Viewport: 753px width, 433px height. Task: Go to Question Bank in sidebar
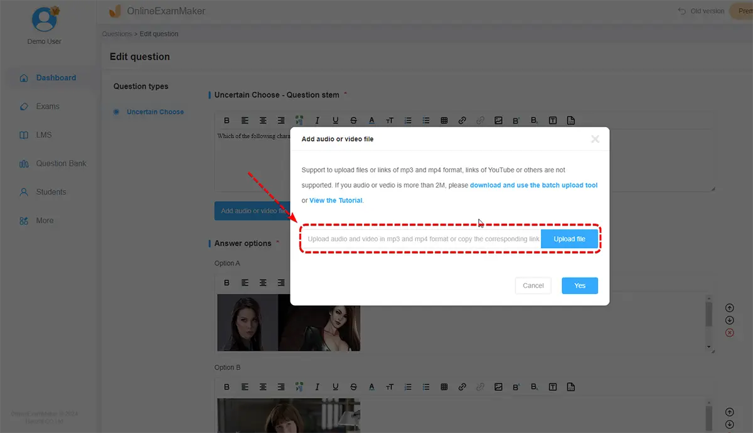61,164
